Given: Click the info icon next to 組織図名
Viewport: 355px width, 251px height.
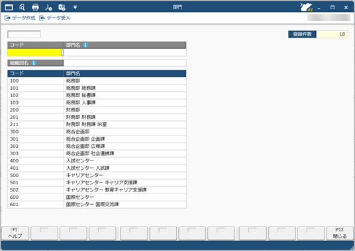Looking at the screenshot, I should pos(34,63).
